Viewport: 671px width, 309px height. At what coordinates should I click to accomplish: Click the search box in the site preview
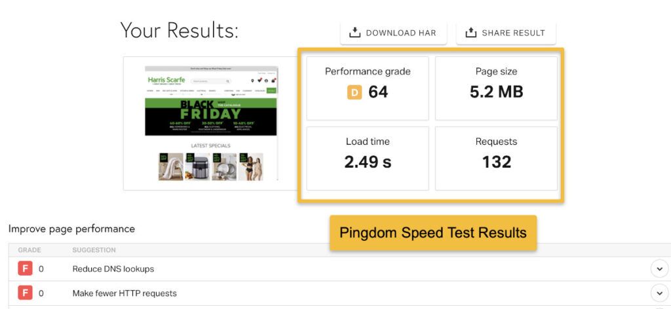(x=211, y=81)
